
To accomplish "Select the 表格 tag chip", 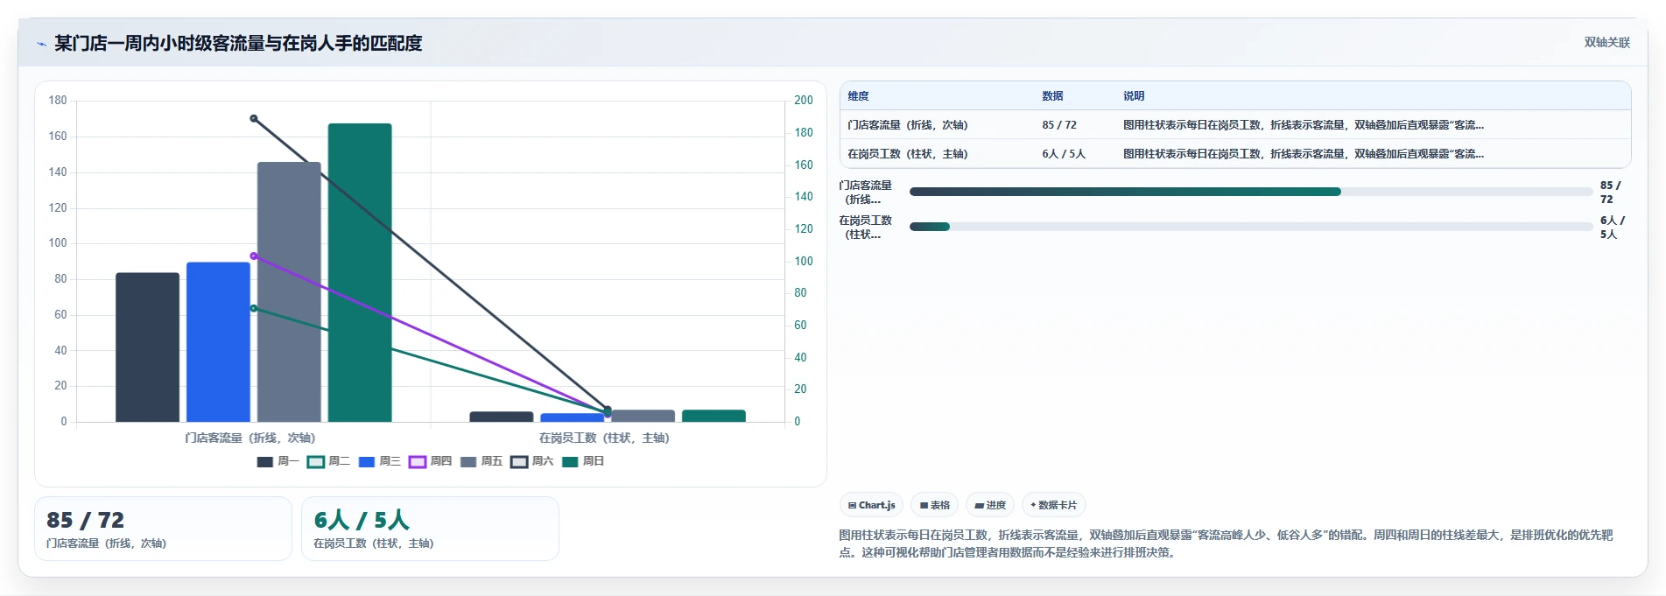I will click(935, 505).
